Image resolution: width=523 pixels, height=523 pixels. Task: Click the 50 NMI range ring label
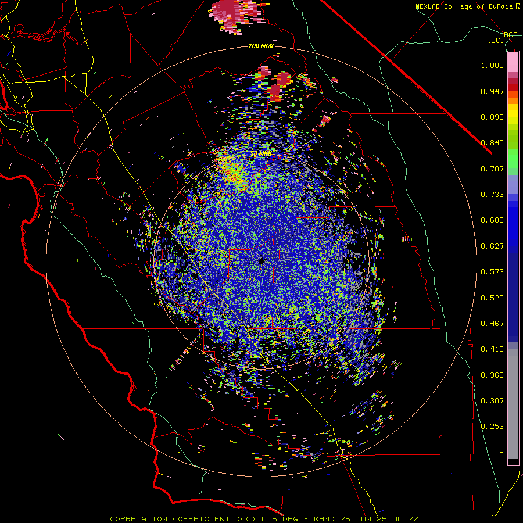point(261,154)
